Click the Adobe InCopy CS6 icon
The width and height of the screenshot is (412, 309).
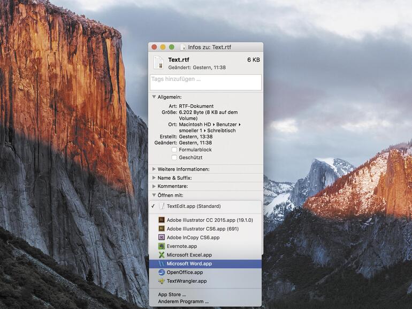tap(162, 237)
